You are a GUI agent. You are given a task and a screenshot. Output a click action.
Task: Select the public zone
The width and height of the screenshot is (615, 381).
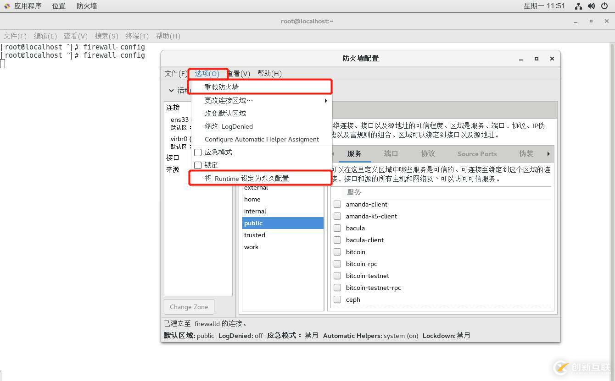[283, 223]
